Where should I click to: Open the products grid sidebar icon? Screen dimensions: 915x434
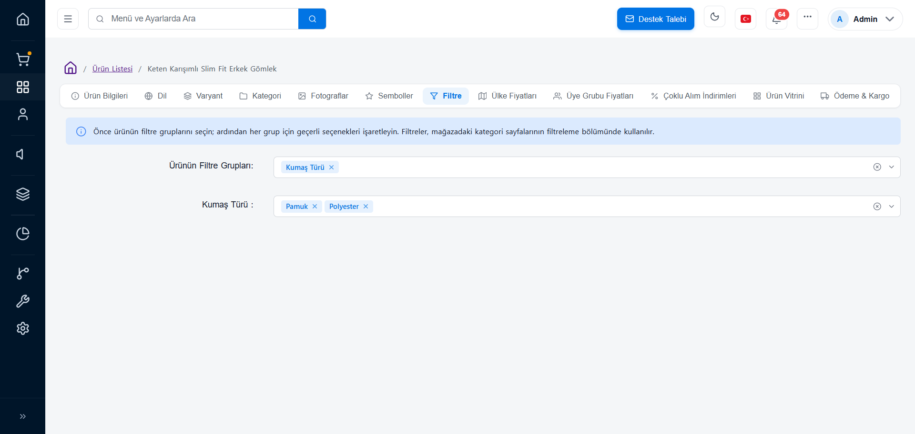[22, 87]
